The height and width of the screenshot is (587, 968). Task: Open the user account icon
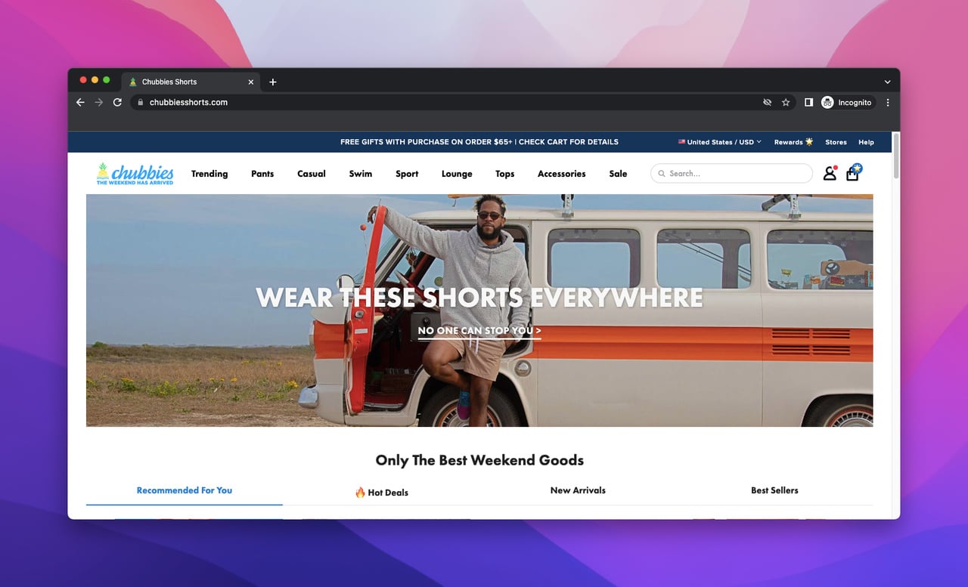(x=830, y=173)
